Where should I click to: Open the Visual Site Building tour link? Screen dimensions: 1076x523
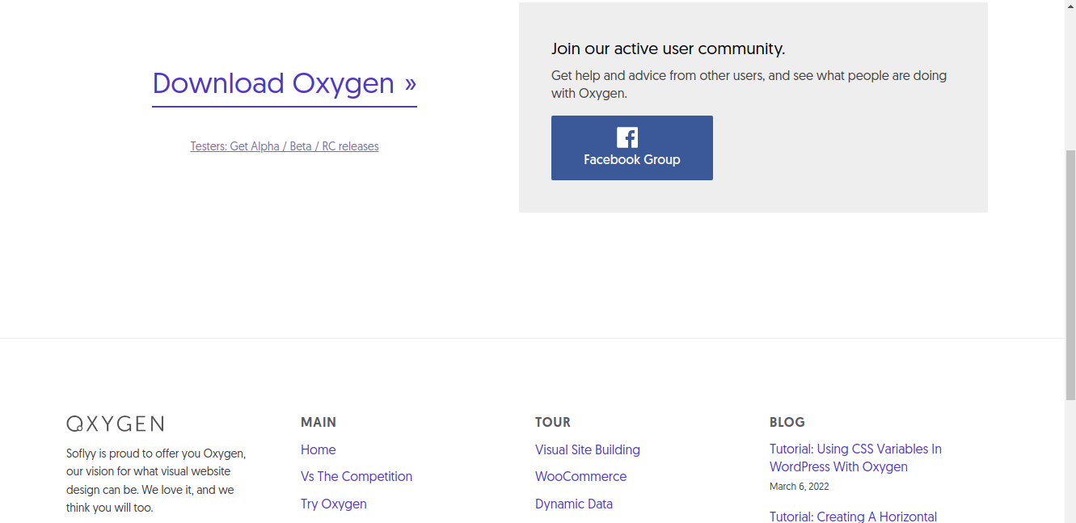(588, 449)
